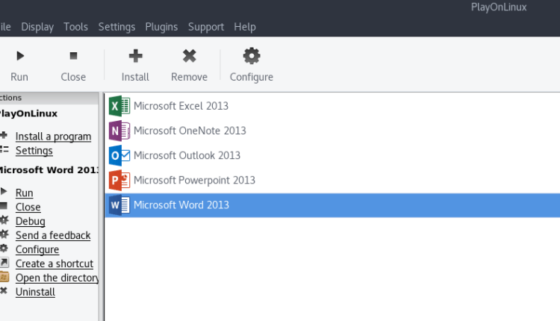Click the Configure link in sidebar
Image resolution: width=560 pixels, height=321 pixels.
[x=37, y=249]
